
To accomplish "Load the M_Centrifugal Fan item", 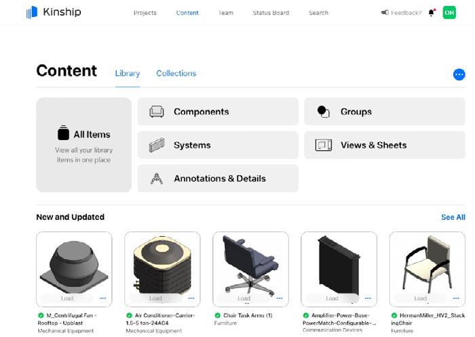I will tap(67, 298).
